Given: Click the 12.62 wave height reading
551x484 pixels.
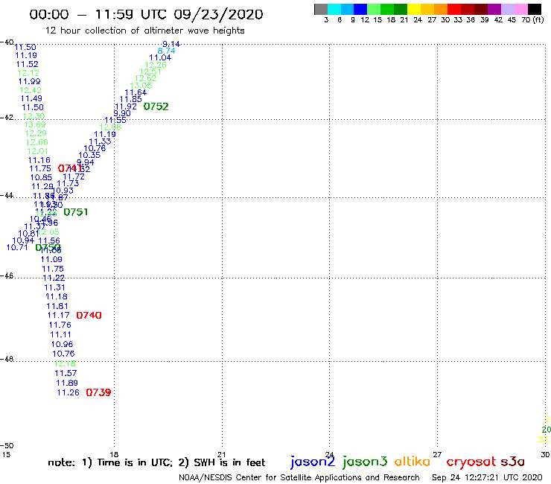Looking at the screenshot, I should pyautogui.click(x=145, y=78).
